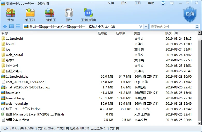The width and height of the screenshot is (202, 132).
Task: Click the 添加 (Add) toolbar icon
Action: coord(11,15)
